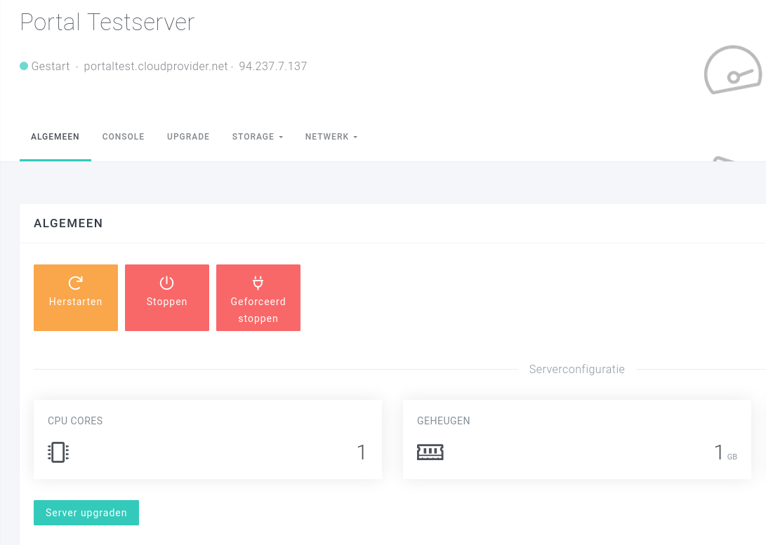This screenshot has width=766, height=545.
Task: Expand the Storage dropdown menu
Action: click(x=258, y=137)
